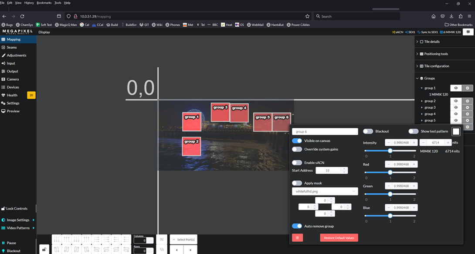Click the Pause control in sidebar
Viewport: 475px width, 254px height.
(9, 243)
